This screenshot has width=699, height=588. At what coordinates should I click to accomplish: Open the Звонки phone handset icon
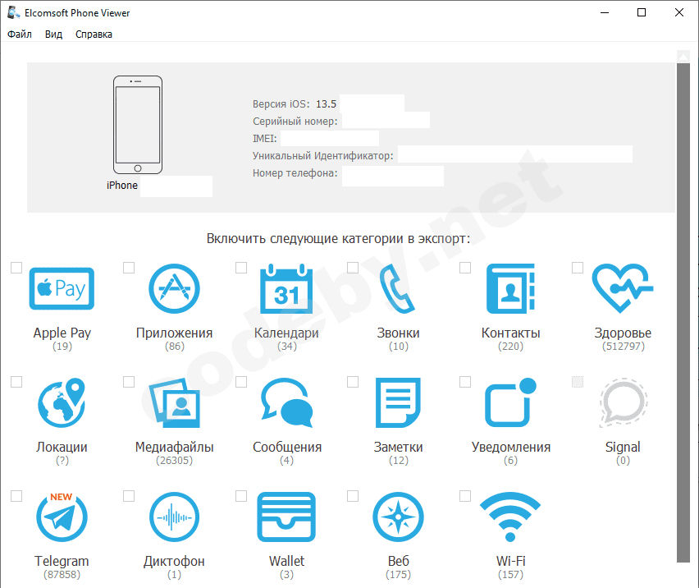(397, 288)
